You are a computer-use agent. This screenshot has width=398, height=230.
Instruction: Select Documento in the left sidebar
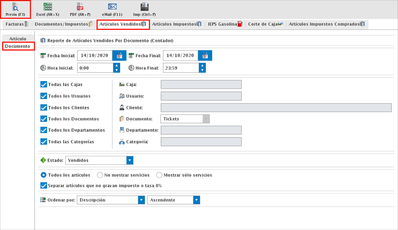(18, 46)
